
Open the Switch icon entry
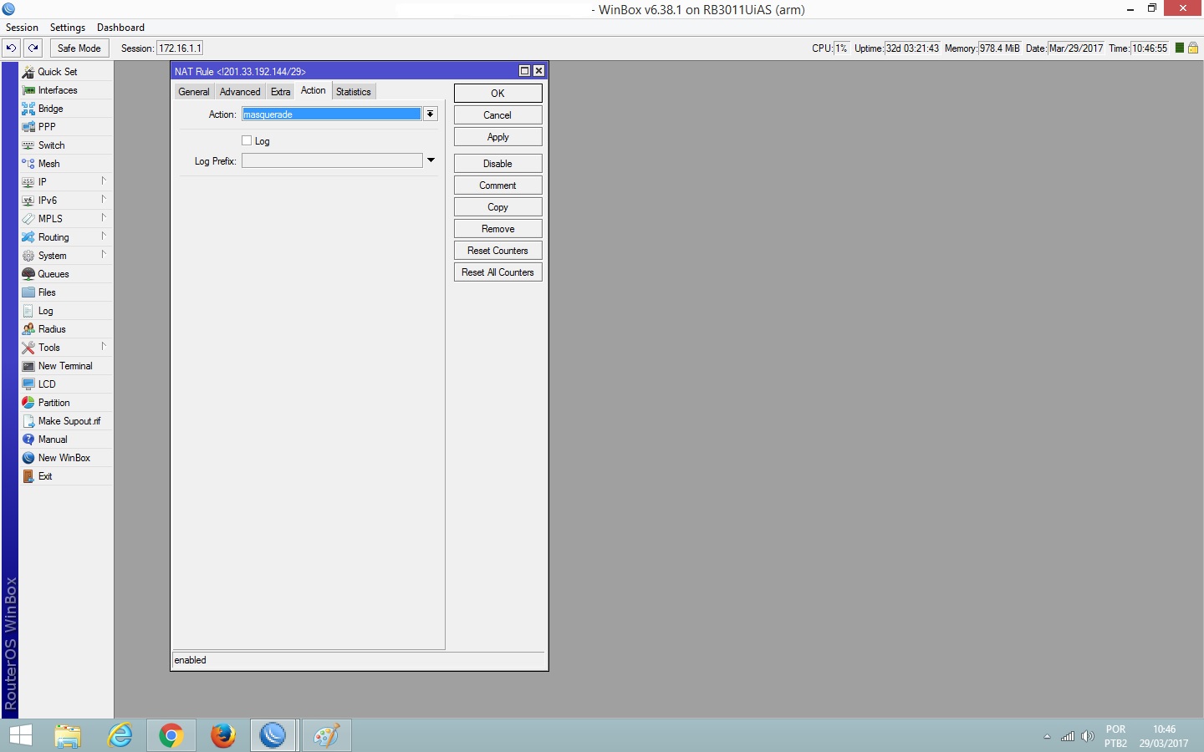click(28, 145)
